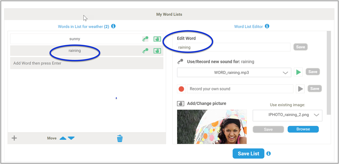Image resolution: width=339 pixels, height=164 pixels.
Task: Play the WORD_raining.mp3 sound
Action: pyautogui.click(x=299, y=72)
